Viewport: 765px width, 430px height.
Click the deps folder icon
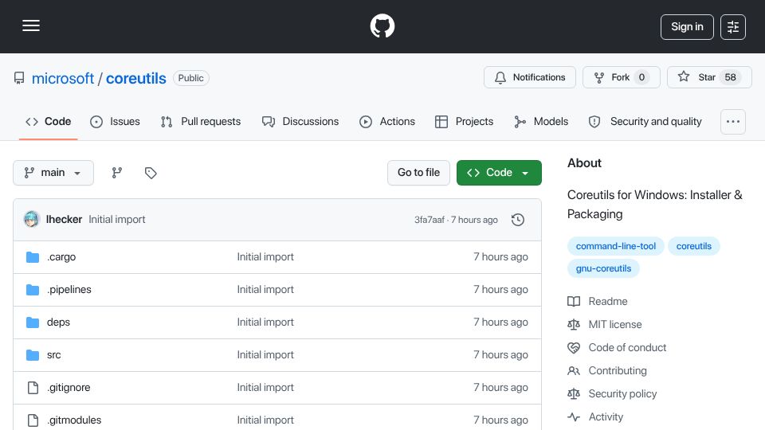pos(33,322)
